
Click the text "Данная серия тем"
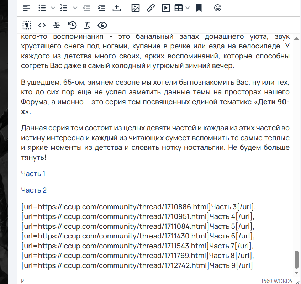click(x=52, y=128)
